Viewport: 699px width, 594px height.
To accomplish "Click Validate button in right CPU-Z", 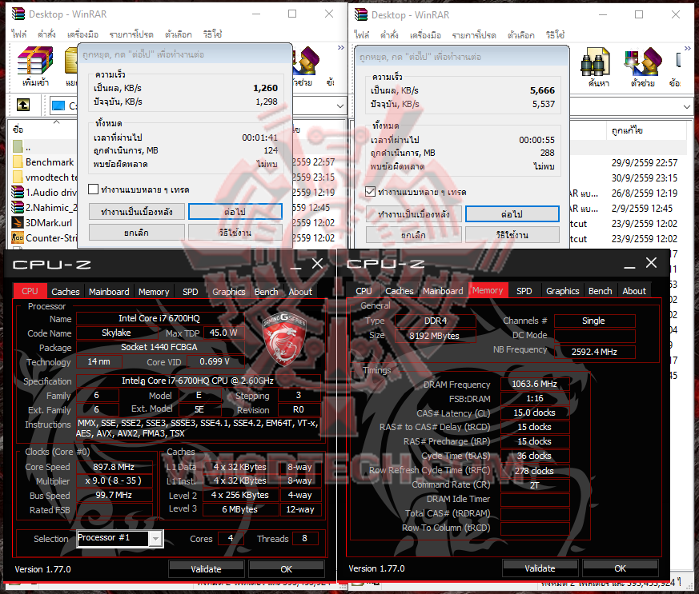I will point(540,568).
